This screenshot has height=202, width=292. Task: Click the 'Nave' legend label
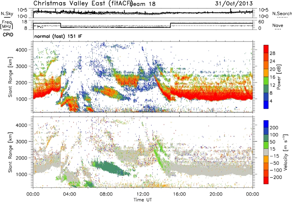[278, 26]
